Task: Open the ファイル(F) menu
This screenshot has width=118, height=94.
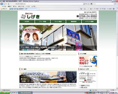Action: pos(4,6)
